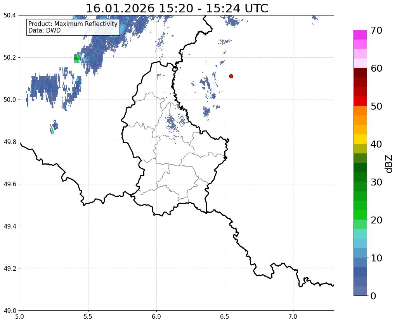Click the colorbar tick label '50'
This screenshot has height=323, width=397.
(x=376, y=106)
